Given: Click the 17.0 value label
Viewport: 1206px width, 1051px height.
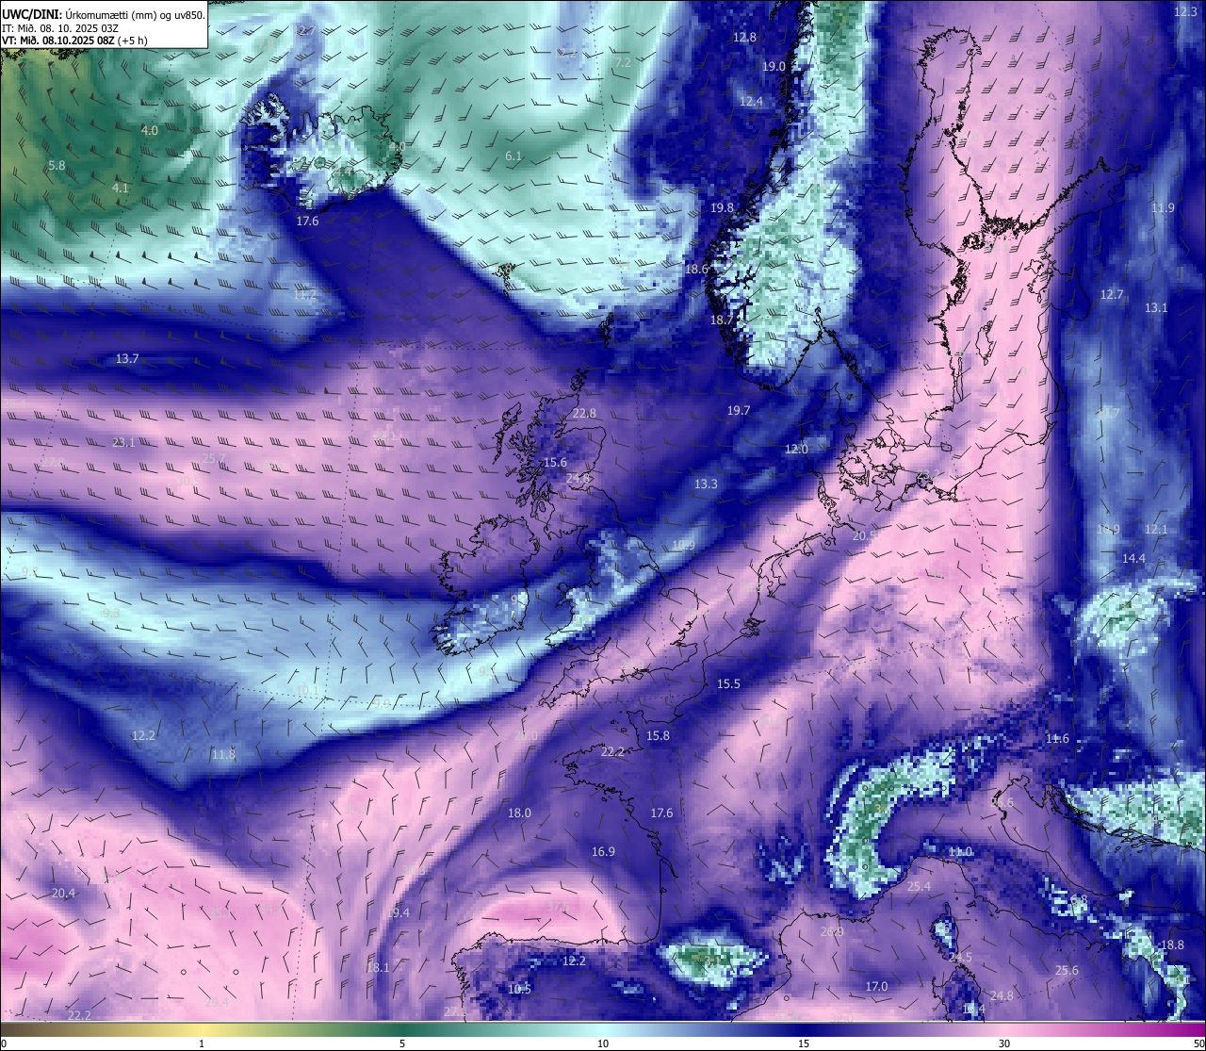Looking at the screenshot, I should tap(876, 986).
